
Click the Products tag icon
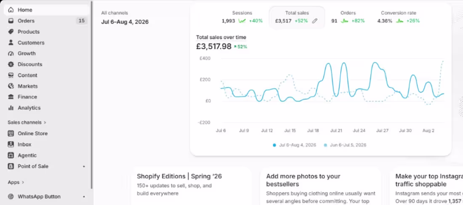[11, 32]
